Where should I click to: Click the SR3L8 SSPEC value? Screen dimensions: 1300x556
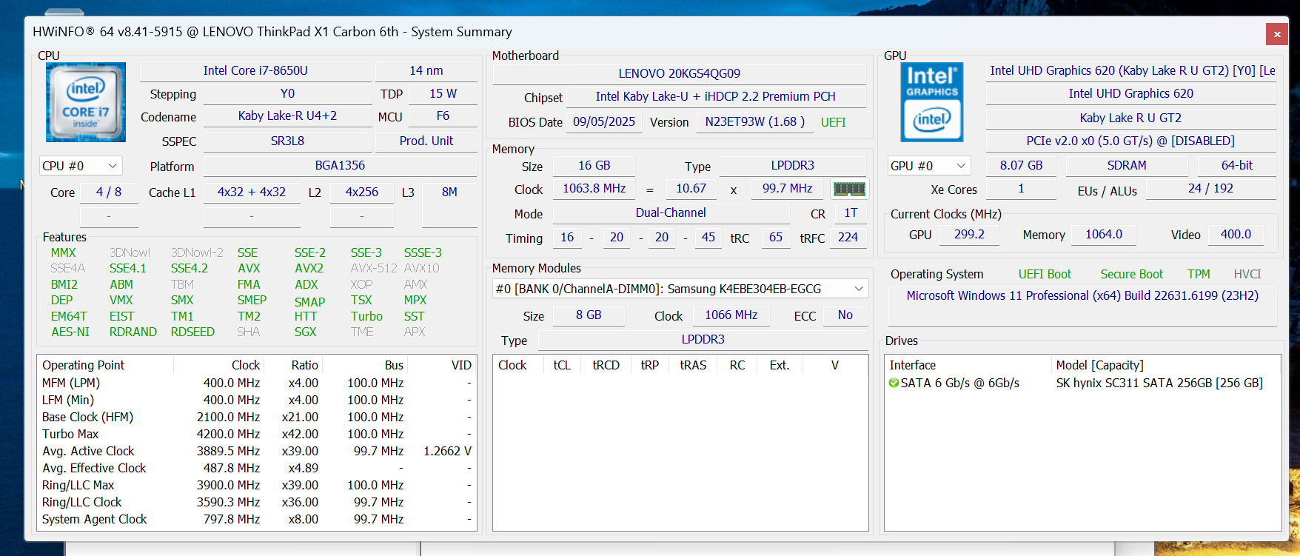[287, 141]
